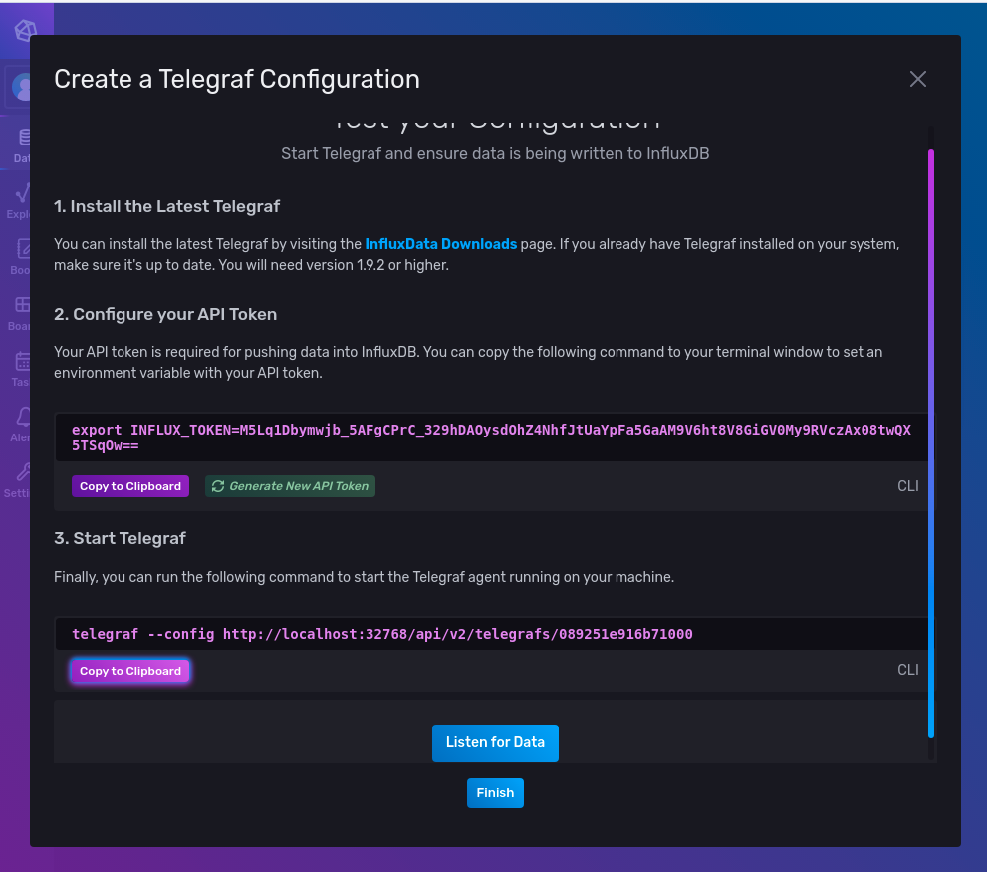Image resolution: width=987 pixels, height=872 pixels.
Task: Open the Books icon in the sidebar
Action: point(23,249)
